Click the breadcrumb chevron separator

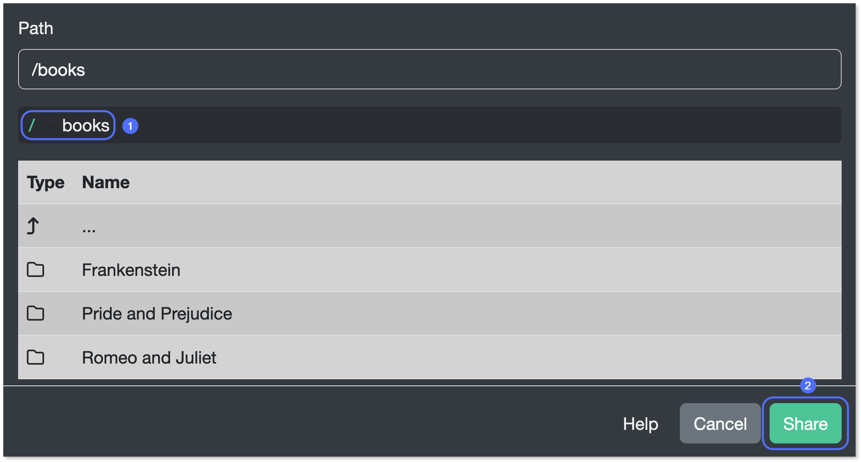tap(48, 126)
